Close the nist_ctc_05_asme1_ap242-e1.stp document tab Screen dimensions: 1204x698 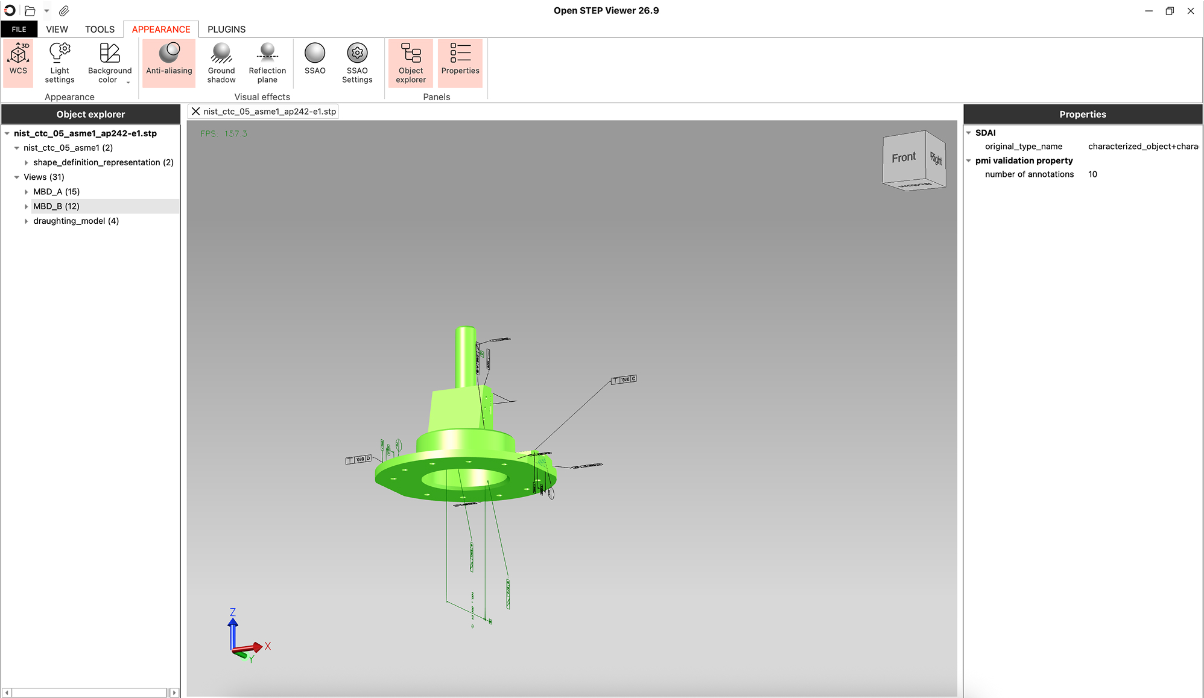click(195, 112)
